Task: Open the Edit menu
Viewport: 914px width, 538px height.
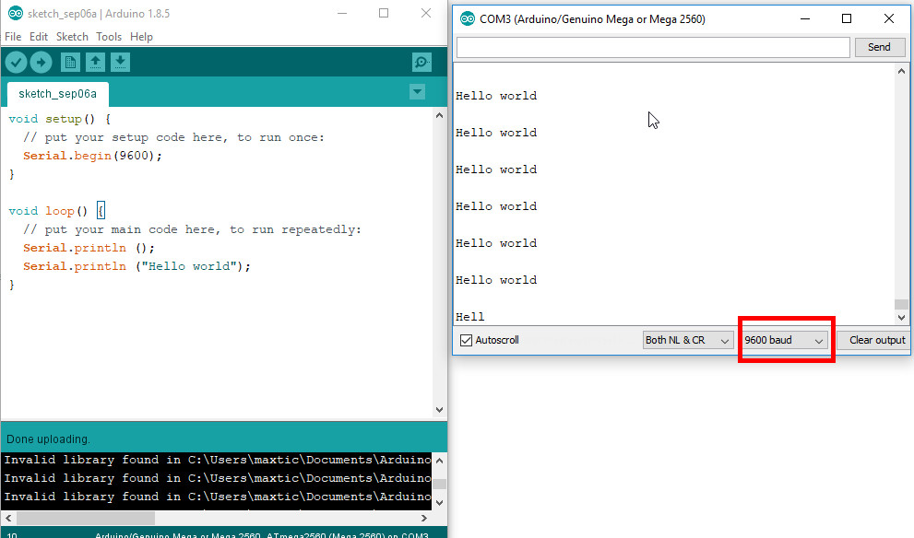Action: click(39, 37)
